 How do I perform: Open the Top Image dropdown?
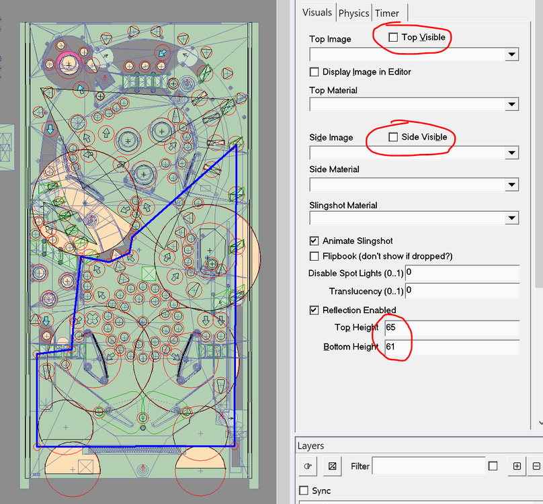tap(511, 54)
